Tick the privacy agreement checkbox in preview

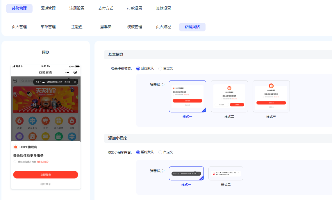tap(15, 162)
